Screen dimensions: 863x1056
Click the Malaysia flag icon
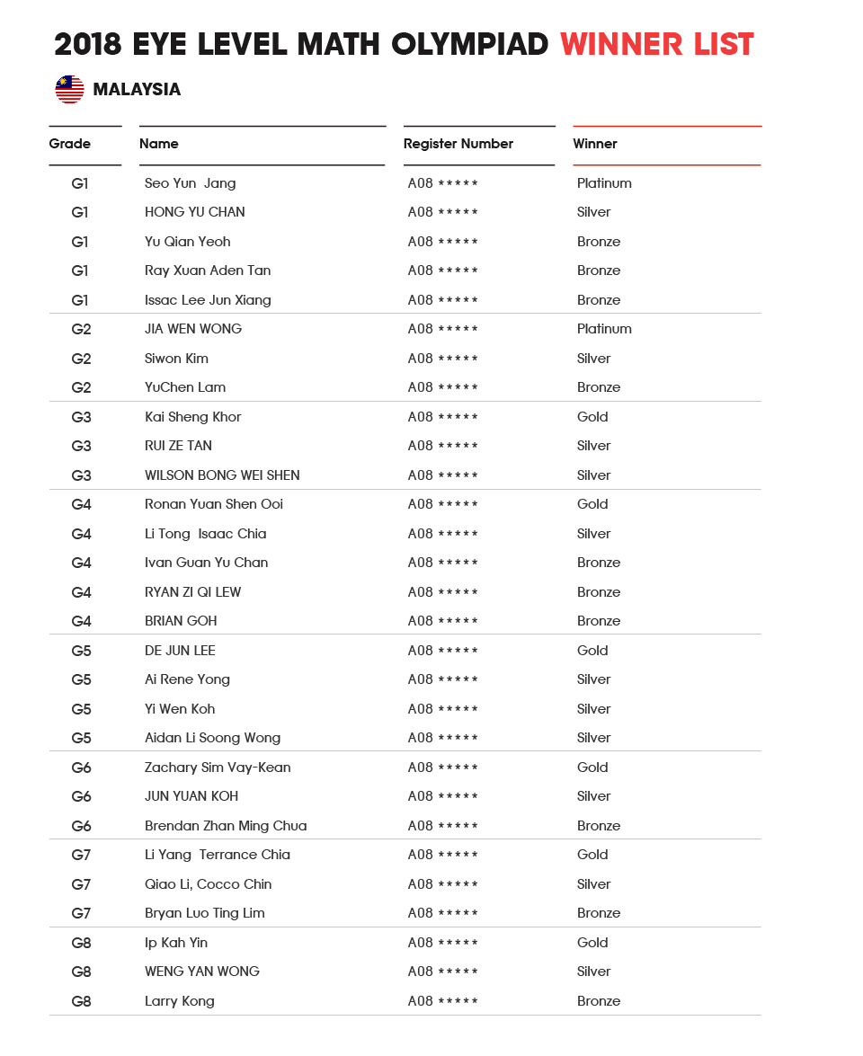(69, 90)
